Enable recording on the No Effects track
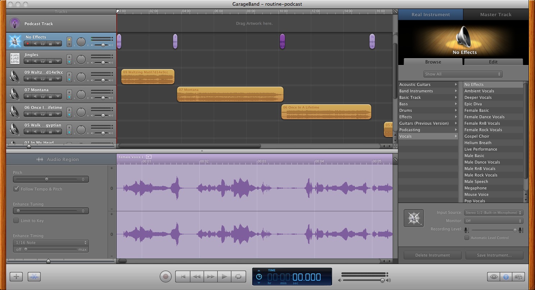 click(x=28, y=43)
